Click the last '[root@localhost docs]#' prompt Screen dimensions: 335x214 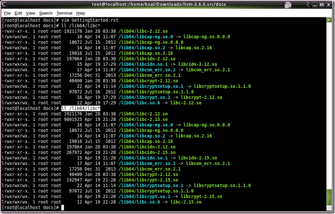30,208
